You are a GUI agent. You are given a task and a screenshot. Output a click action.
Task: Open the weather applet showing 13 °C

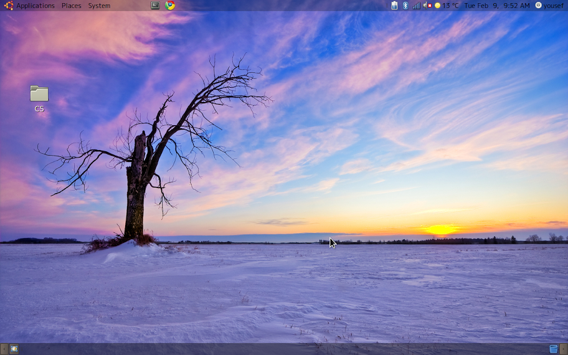(x=447, y=6)
